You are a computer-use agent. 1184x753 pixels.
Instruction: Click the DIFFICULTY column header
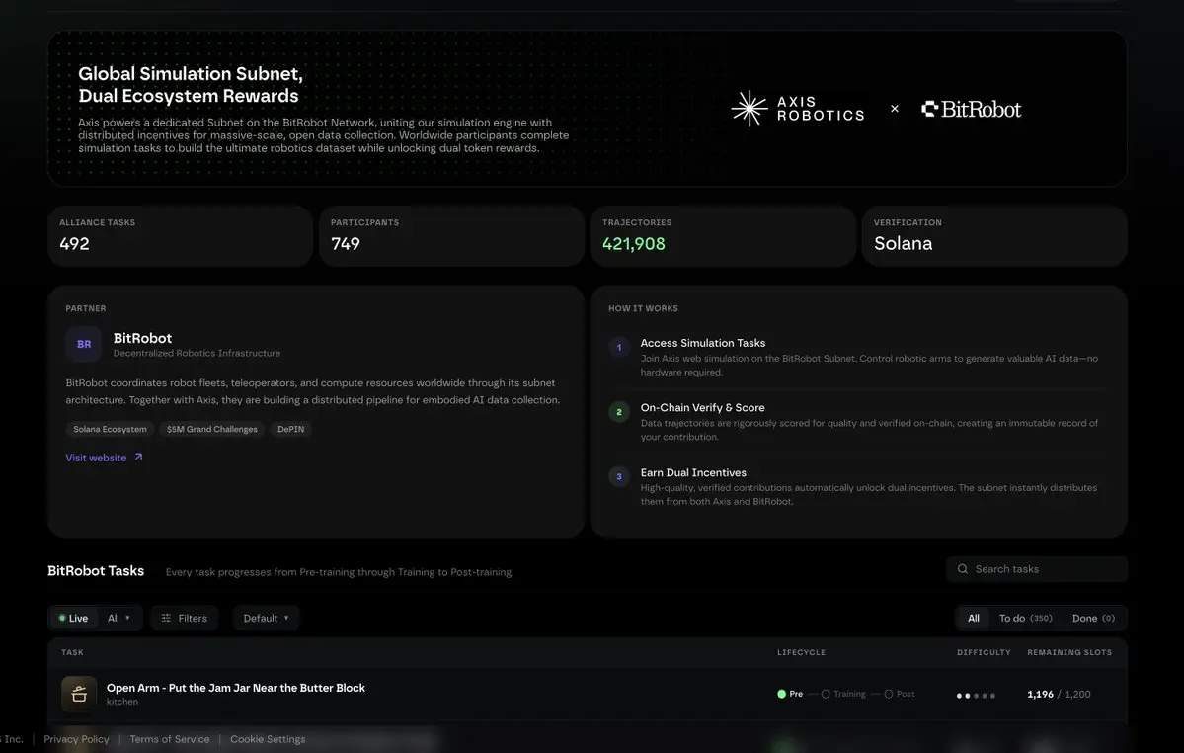click(x=984, y=652)
